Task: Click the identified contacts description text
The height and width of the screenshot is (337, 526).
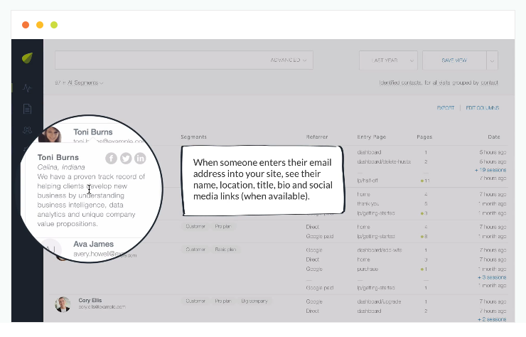Action: tap(439, 82)
